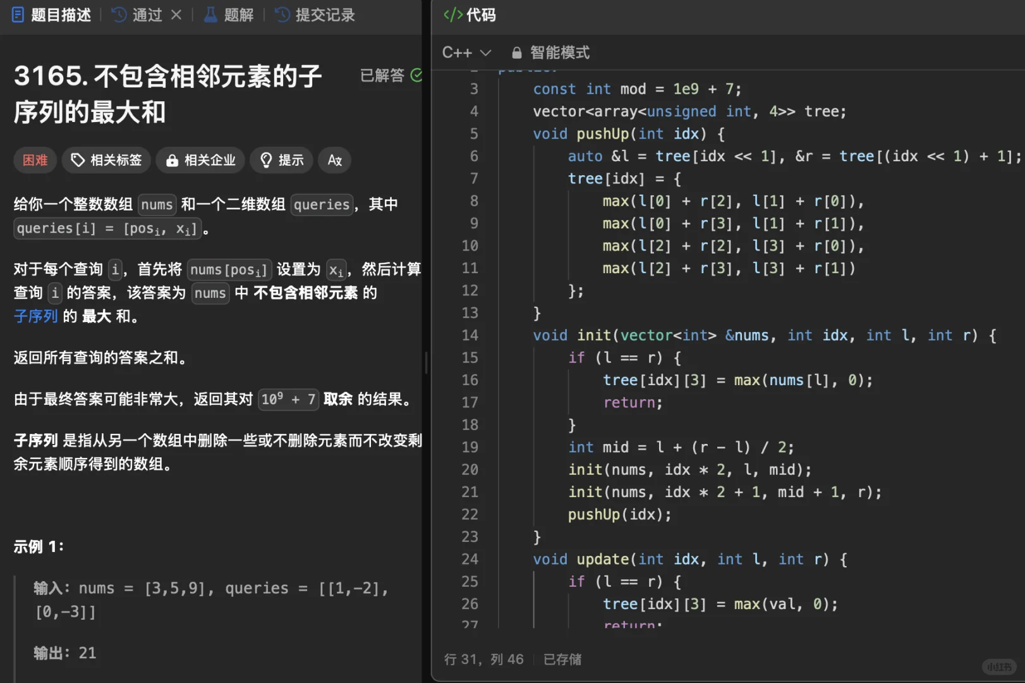Click inside the pushUp function declaration line
The height and width of the screenshot is (683, 1025).
coord(629,133)
